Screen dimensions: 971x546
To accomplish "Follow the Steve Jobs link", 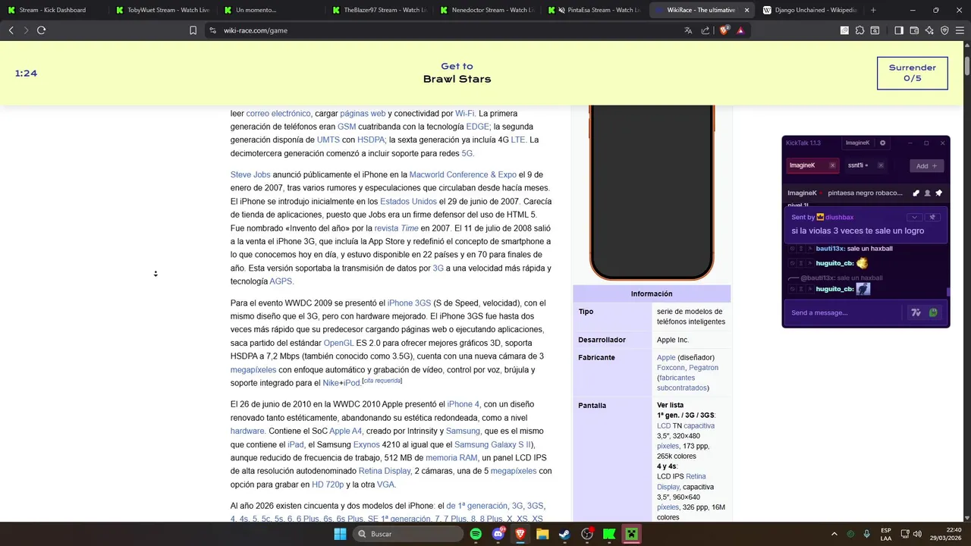I will 250,174.
